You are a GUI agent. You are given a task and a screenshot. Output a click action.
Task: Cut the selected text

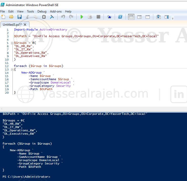pos(27,17)
